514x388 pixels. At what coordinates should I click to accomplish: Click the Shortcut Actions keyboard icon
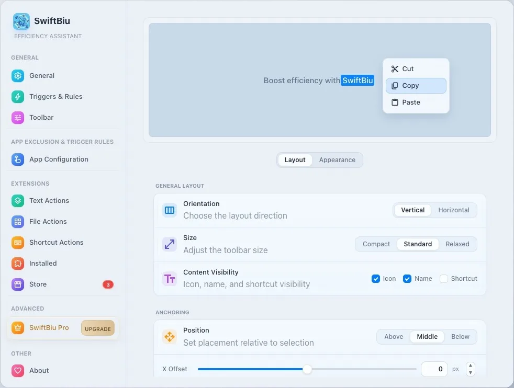pyautogui.click(x=18, y=243)
